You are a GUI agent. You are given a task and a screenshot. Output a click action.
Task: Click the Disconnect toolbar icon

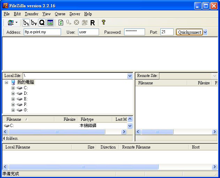[x=85, y=23]
